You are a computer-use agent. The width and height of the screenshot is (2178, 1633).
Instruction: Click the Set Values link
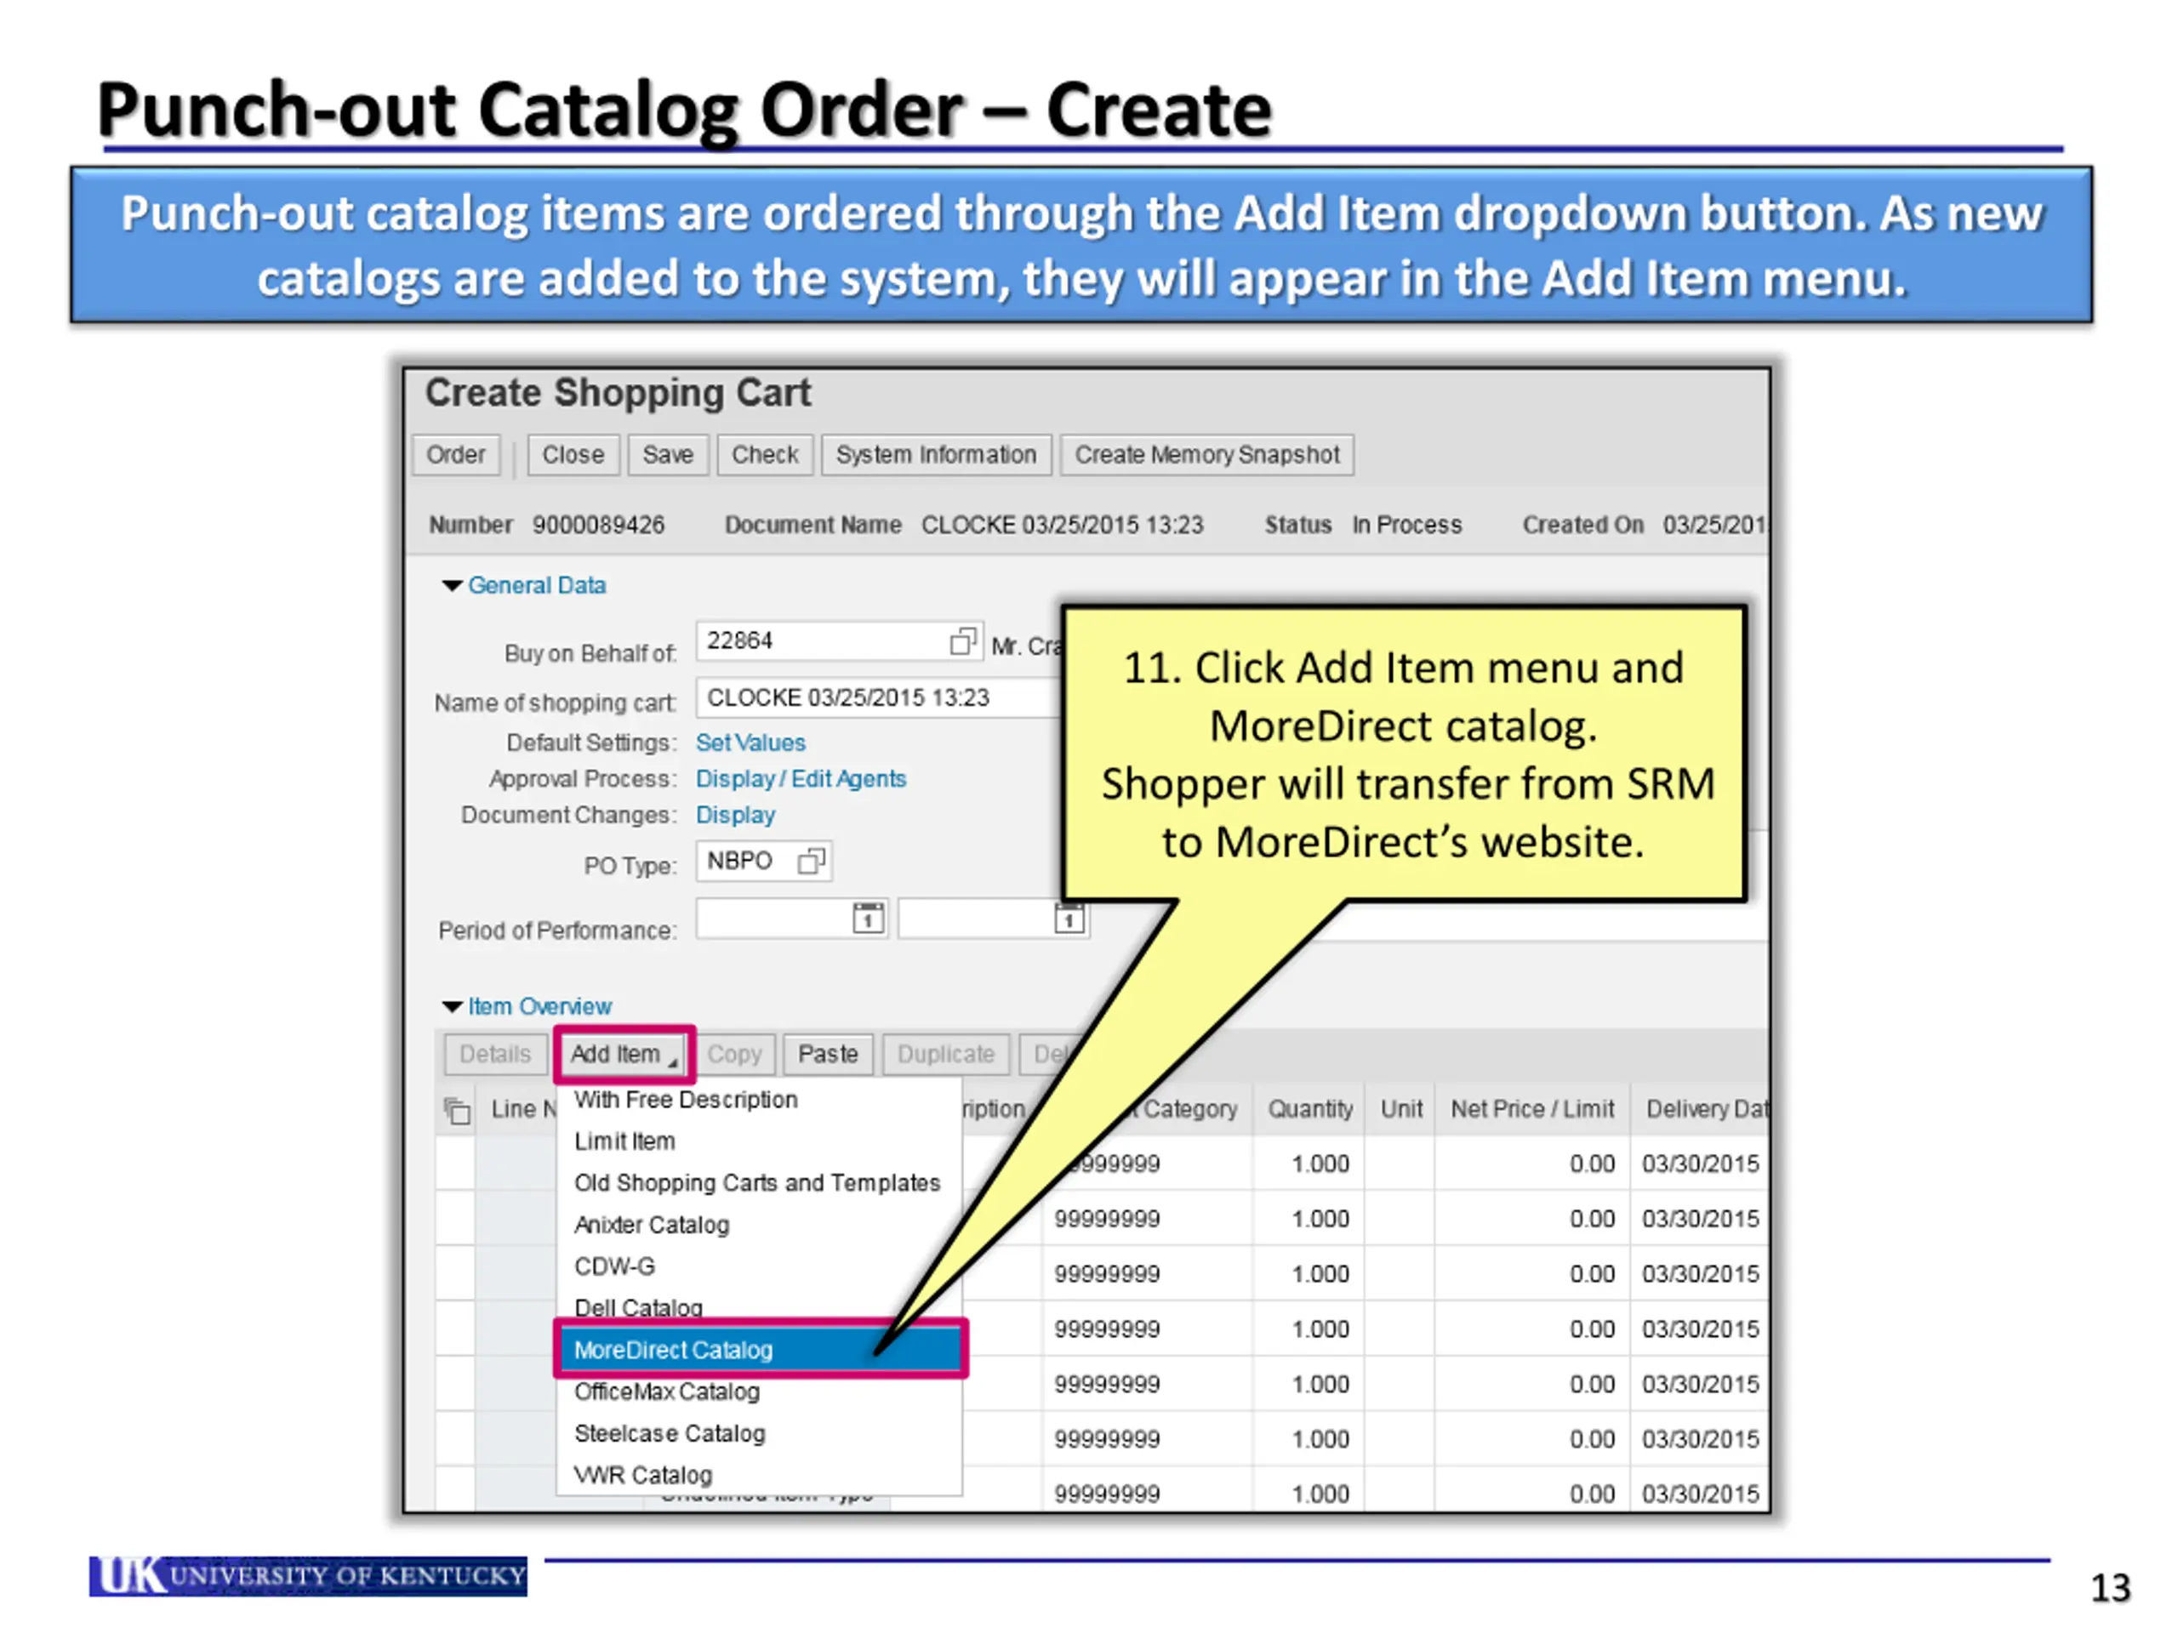[750, 743]
